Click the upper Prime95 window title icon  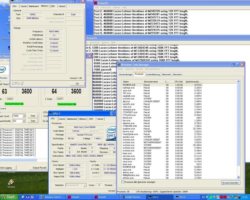pos(95,3)
